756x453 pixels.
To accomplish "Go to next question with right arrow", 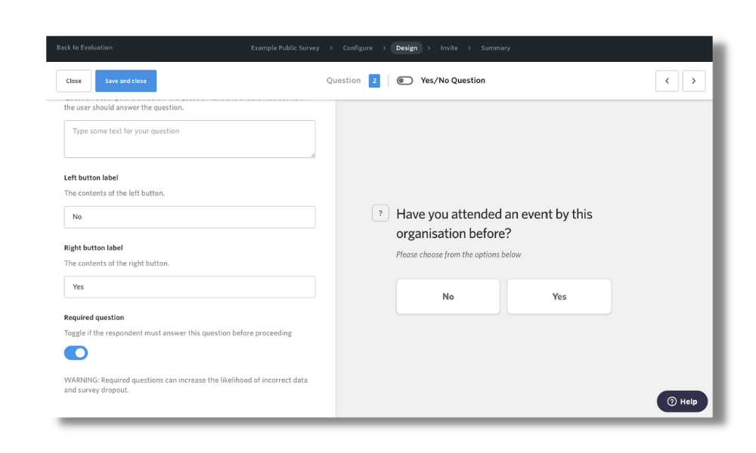I will point(693,81).
